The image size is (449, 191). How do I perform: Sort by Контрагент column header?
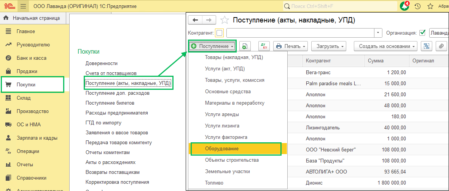click(x=334, y=61)
